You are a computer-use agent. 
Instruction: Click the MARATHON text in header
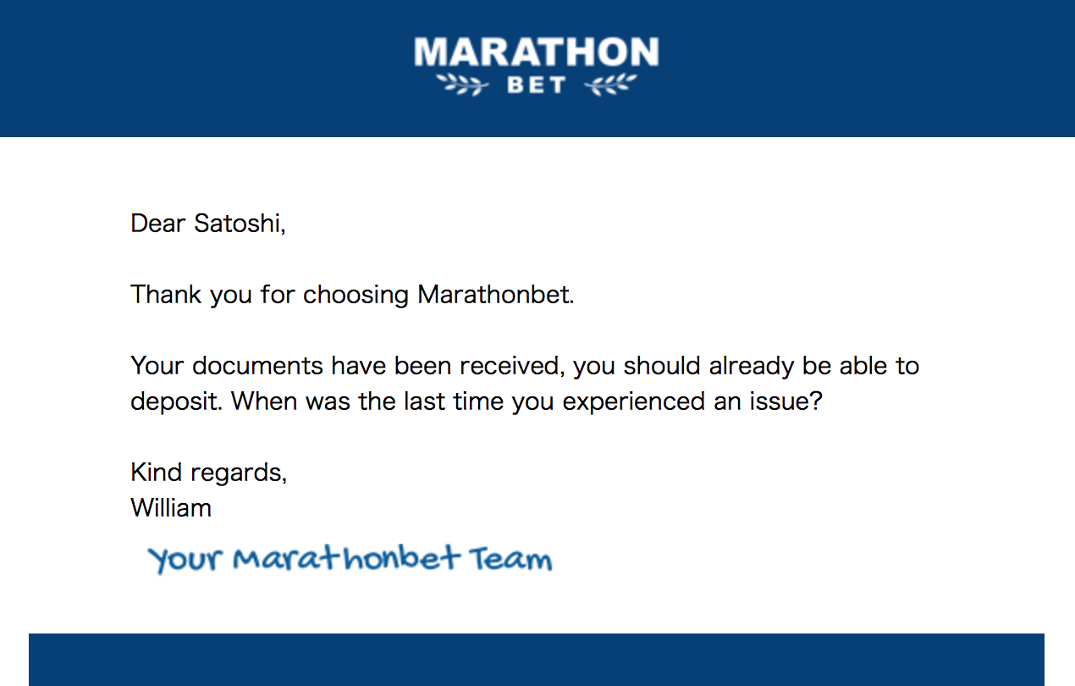[x=537, y=53]
